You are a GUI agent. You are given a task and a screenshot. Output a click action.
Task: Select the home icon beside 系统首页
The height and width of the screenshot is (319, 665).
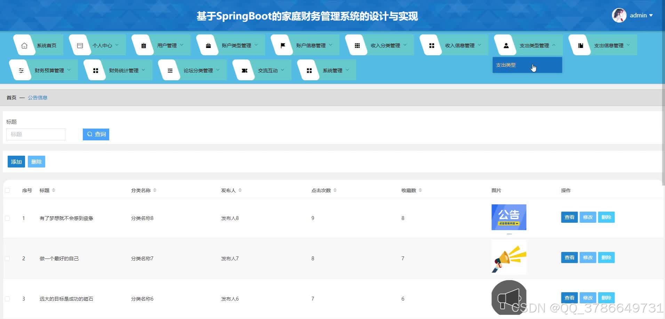[x=24, y=45]
